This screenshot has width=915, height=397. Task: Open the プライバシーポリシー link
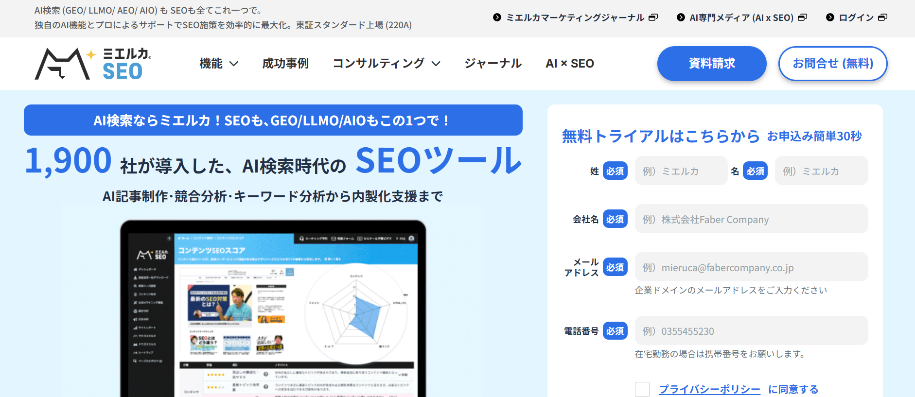[x=709, y=389]
